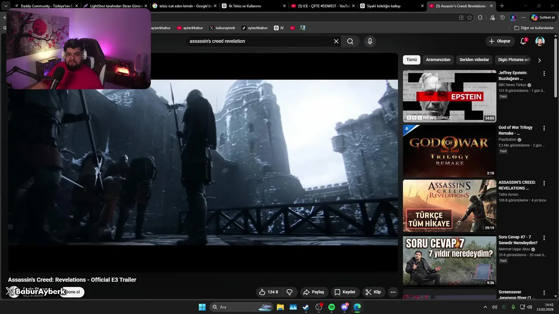Save the video with Kaydet
Image resolution: width=559 pixels, height=314 pixels.
(x=345, y=292)
